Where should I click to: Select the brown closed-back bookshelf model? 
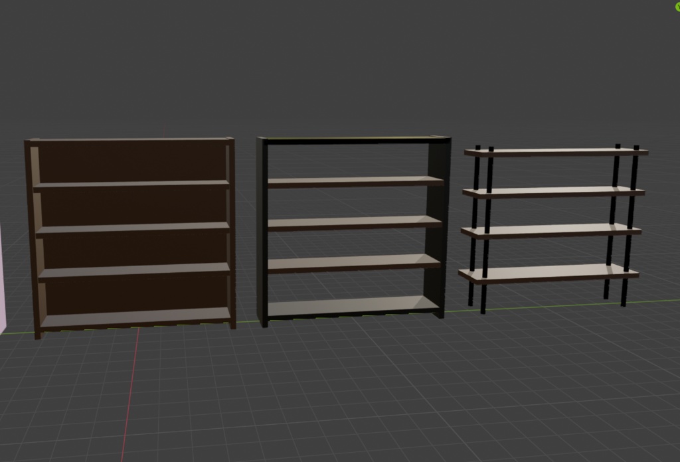[130, 238]
